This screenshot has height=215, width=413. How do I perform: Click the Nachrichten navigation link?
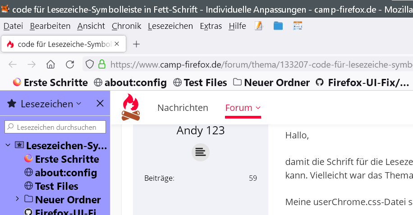coord(183,108)
